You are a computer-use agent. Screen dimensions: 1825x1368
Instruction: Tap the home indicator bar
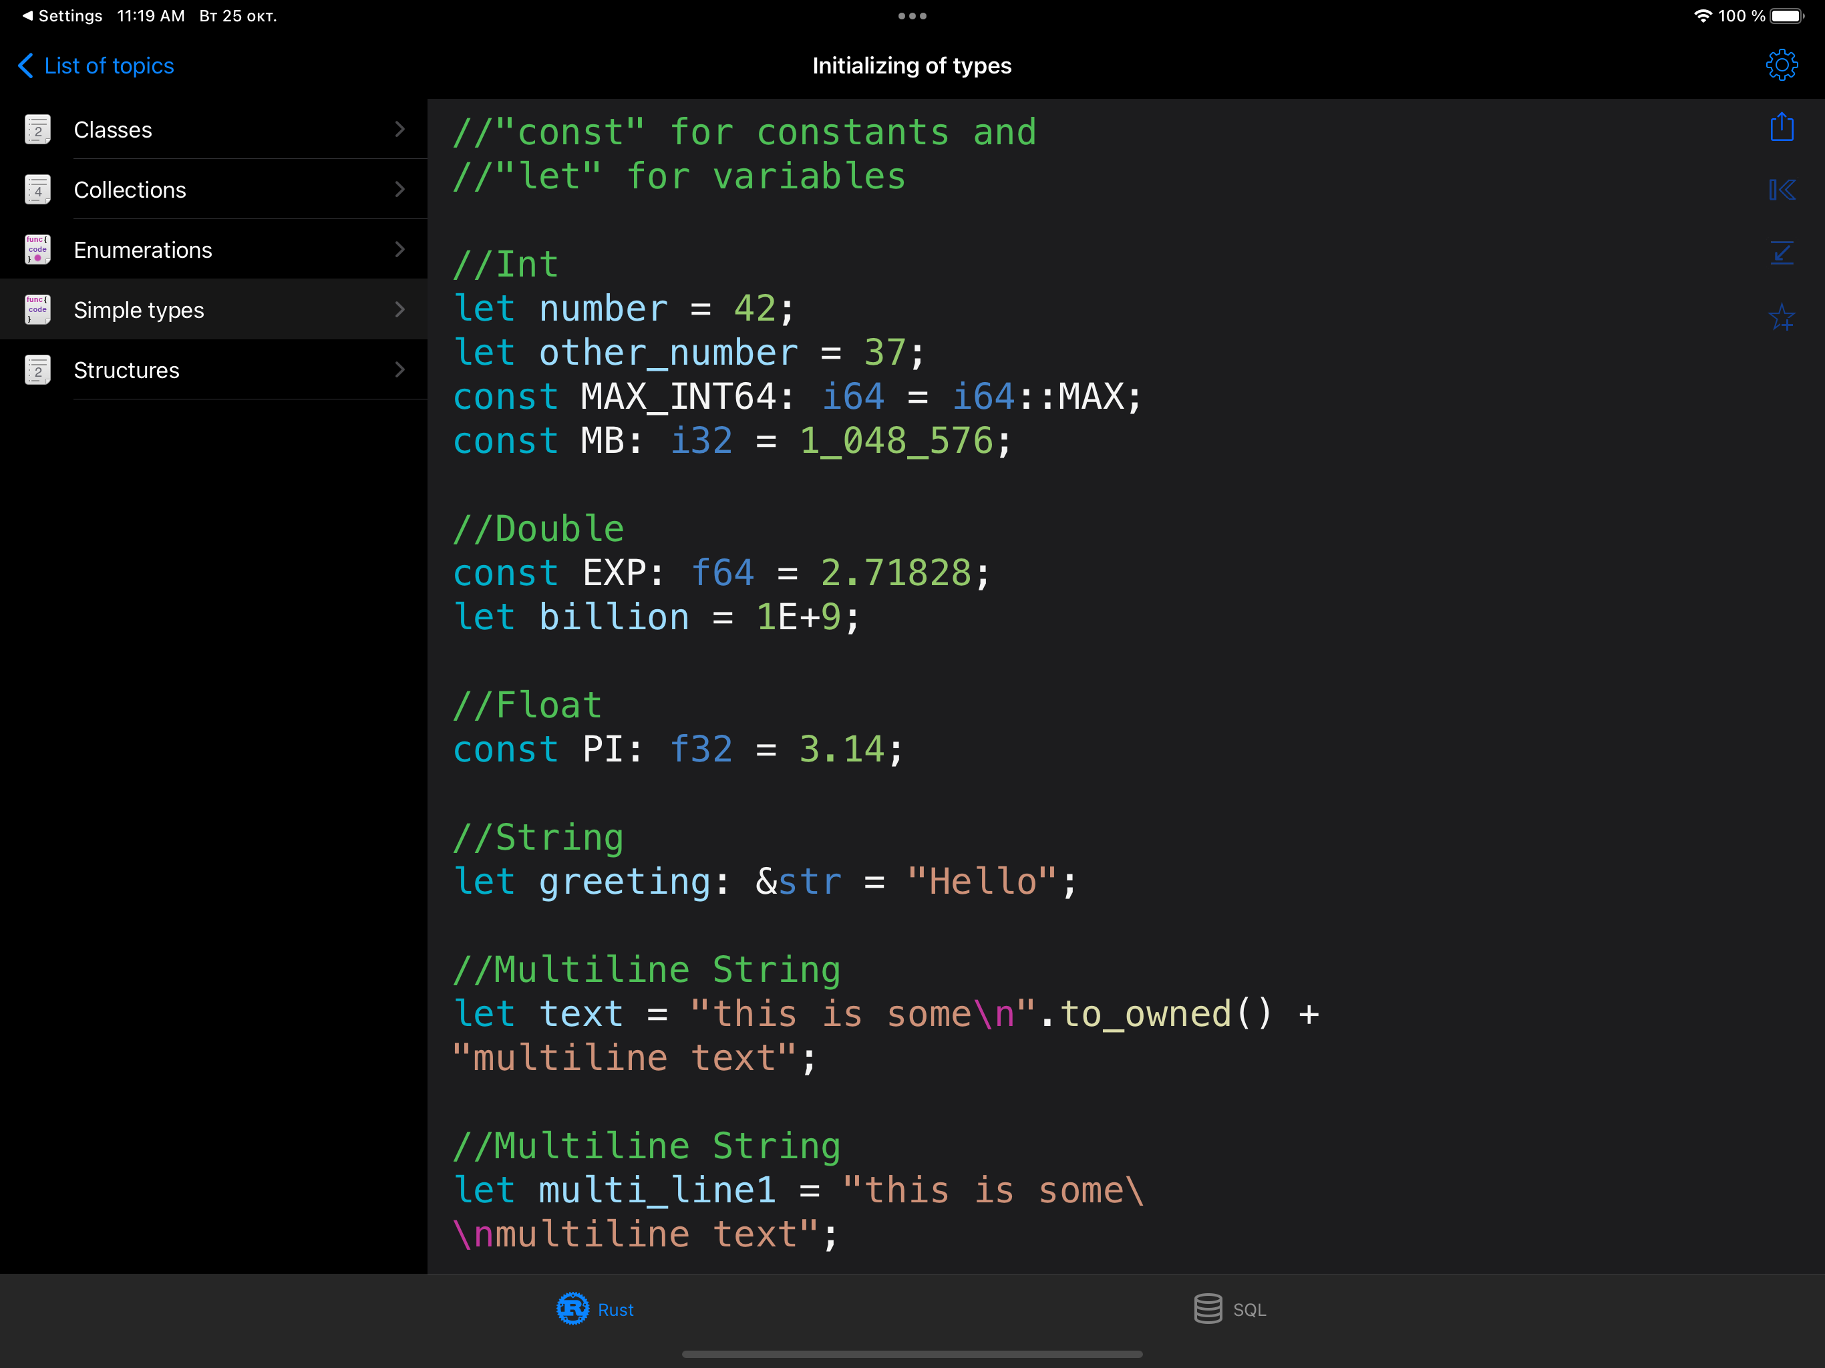pyautogui.click(x=912, y=1354)
